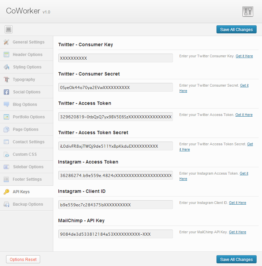This screenshot has height=266, width=262.
Task: Click the top Save All Changes button
Action: click(x=236, y=30)
